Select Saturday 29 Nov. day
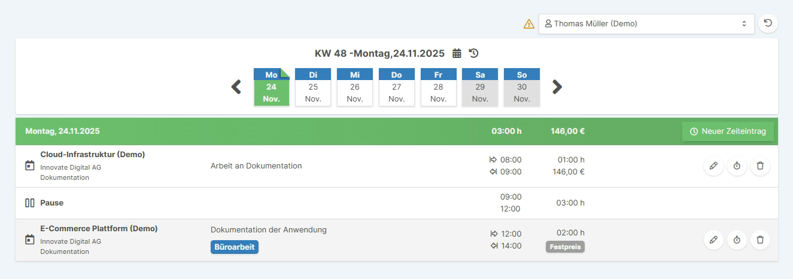 [x=480, y=87]
